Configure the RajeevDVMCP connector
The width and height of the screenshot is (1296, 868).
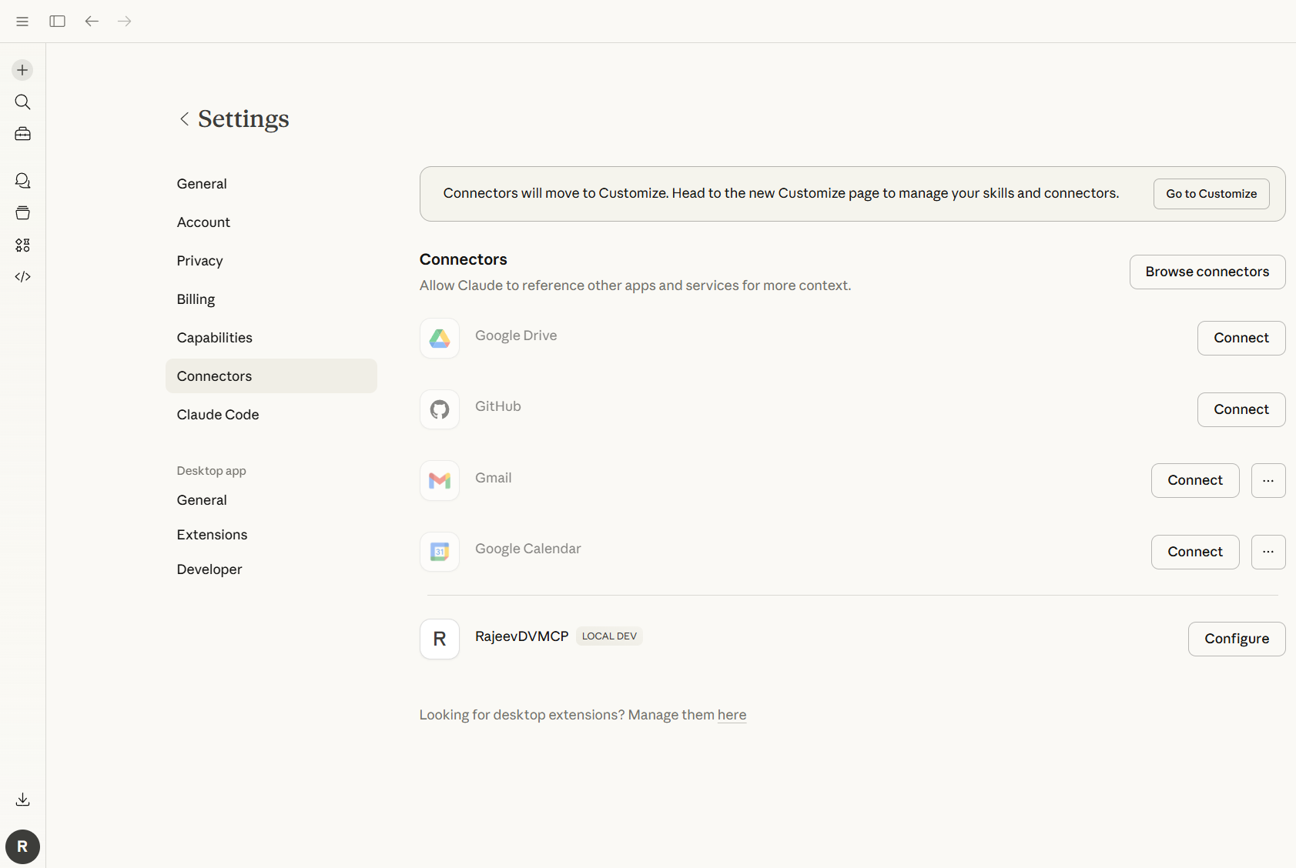1236,639
